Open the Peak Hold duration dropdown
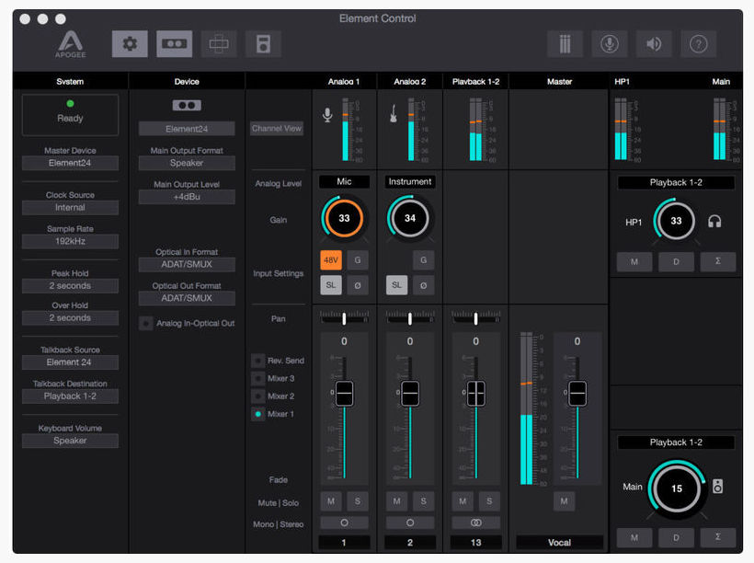754x563 pixels. (70, 286)
